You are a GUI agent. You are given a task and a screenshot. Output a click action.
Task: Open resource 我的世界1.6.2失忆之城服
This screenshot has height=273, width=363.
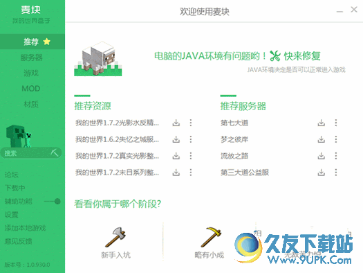tap(117, 139)
